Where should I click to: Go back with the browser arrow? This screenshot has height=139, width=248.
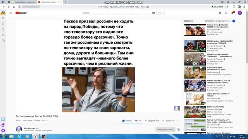(3, 7)
